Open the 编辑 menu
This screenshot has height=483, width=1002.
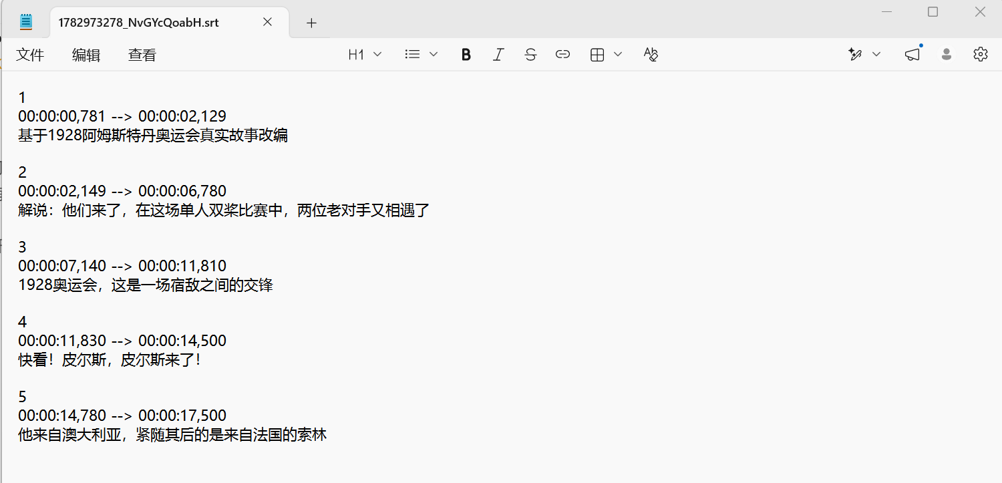pos(86,55)
